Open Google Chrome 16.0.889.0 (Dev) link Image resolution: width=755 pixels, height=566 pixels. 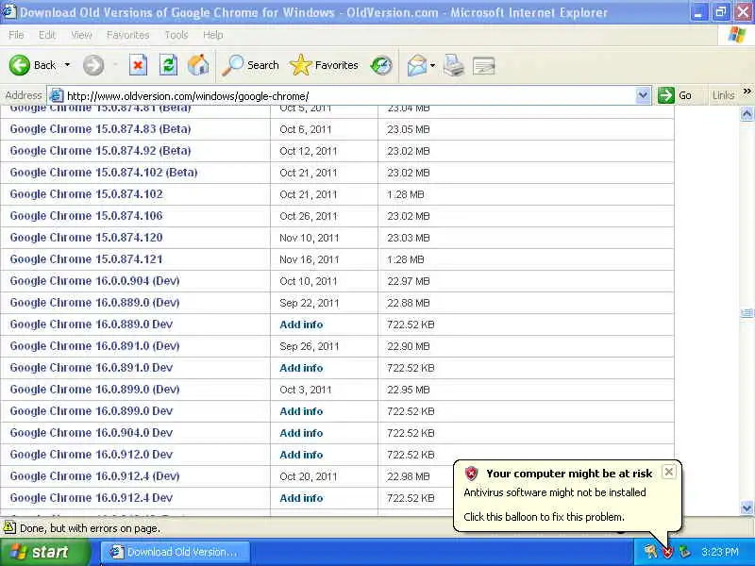pyautogui.click(x=95, y=302)
